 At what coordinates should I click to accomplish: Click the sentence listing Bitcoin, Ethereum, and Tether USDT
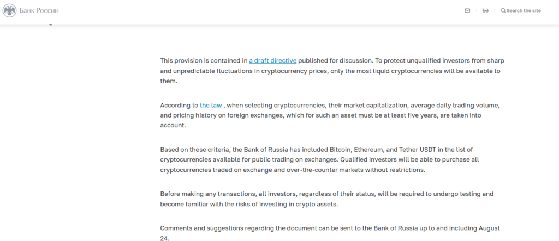click(x=317, y=155)
